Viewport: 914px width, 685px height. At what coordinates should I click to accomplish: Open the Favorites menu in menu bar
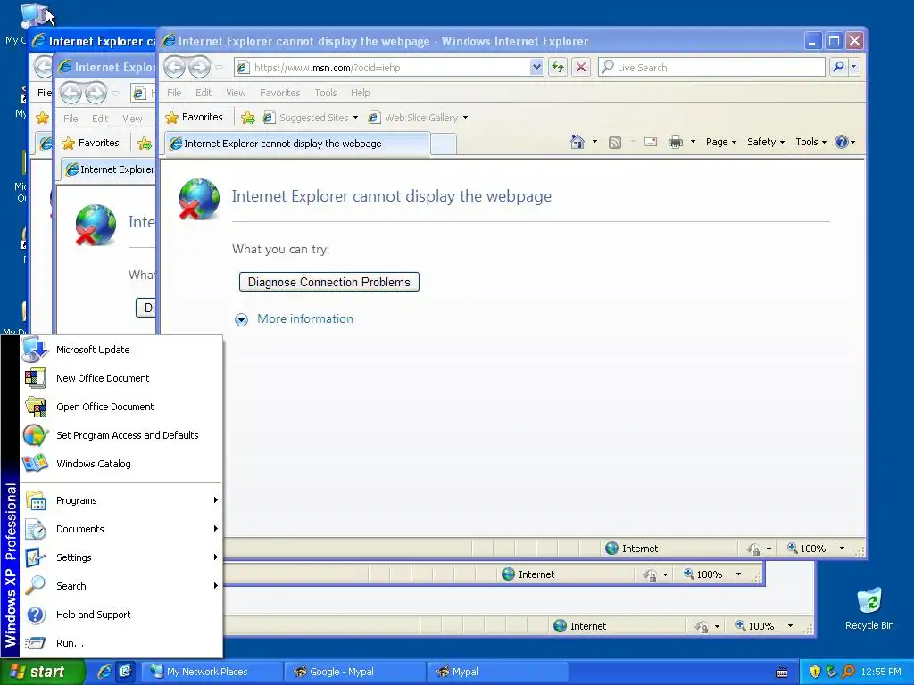point(279,93)
